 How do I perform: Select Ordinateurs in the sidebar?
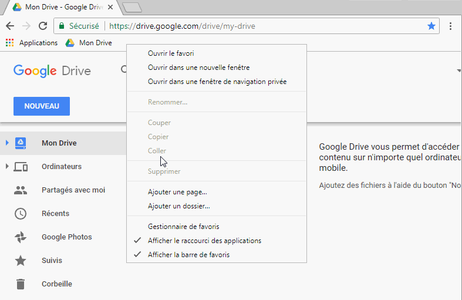(x=62, y=167)
